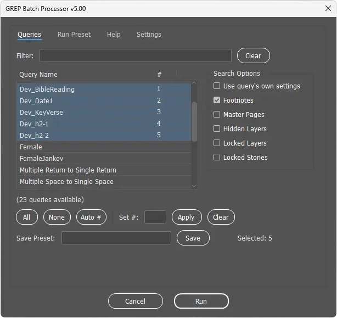Click the query list scroll up arrow
The image size is (337, 318).
(194, 83)
